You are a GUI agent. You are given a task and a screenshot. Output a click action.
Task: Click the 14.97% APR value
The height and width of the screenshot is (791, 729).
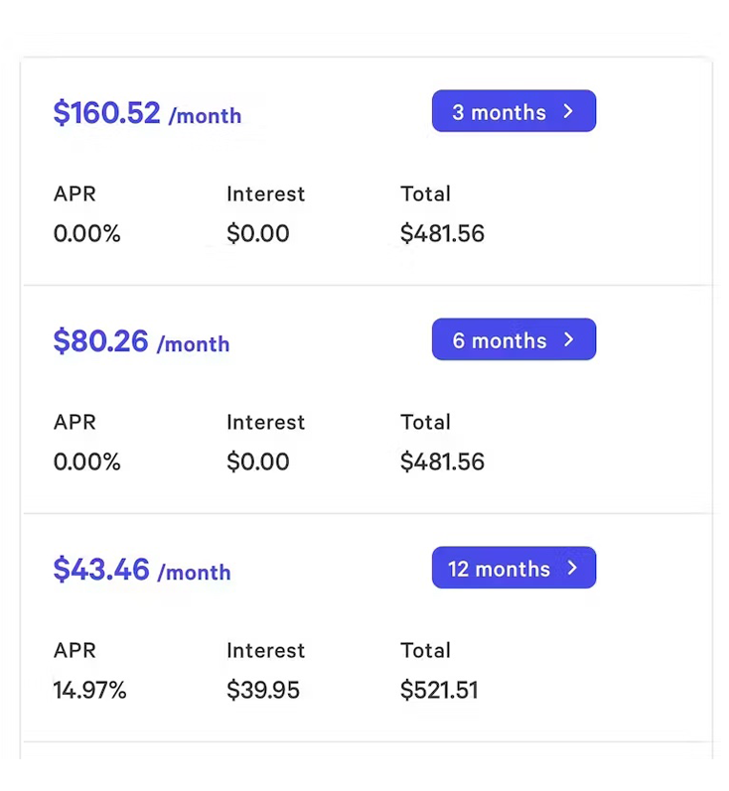point(89,690)
